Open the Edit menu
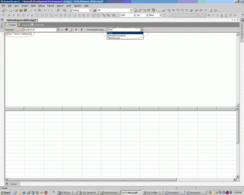 (10, 6)
